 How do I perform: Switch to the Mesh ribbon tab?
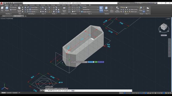(x=21, y=5)
